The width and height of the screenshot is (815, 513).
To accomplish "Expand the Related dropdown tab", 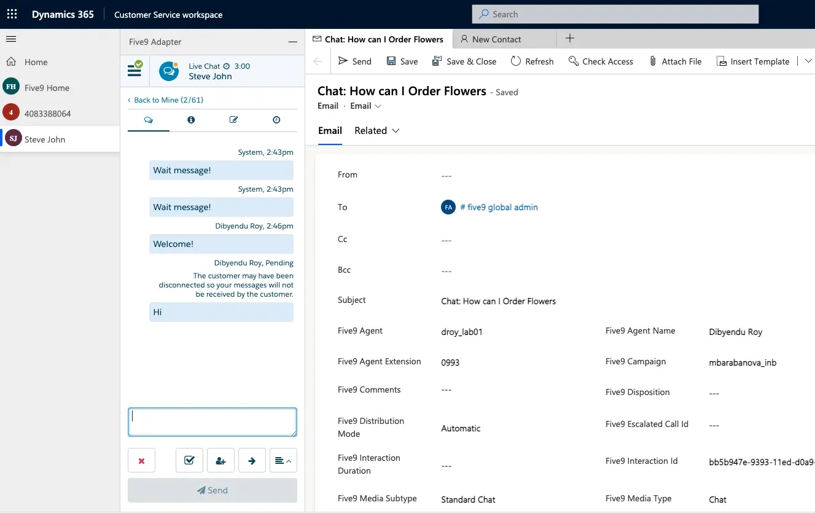I will [x=376, y=130].
